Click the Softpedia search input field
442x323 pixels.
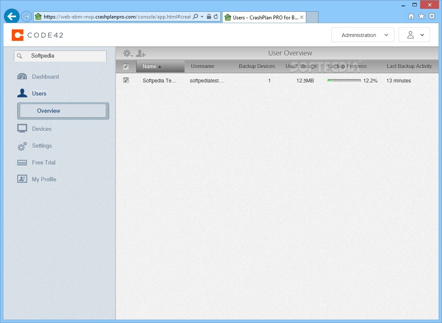[60, 56]
